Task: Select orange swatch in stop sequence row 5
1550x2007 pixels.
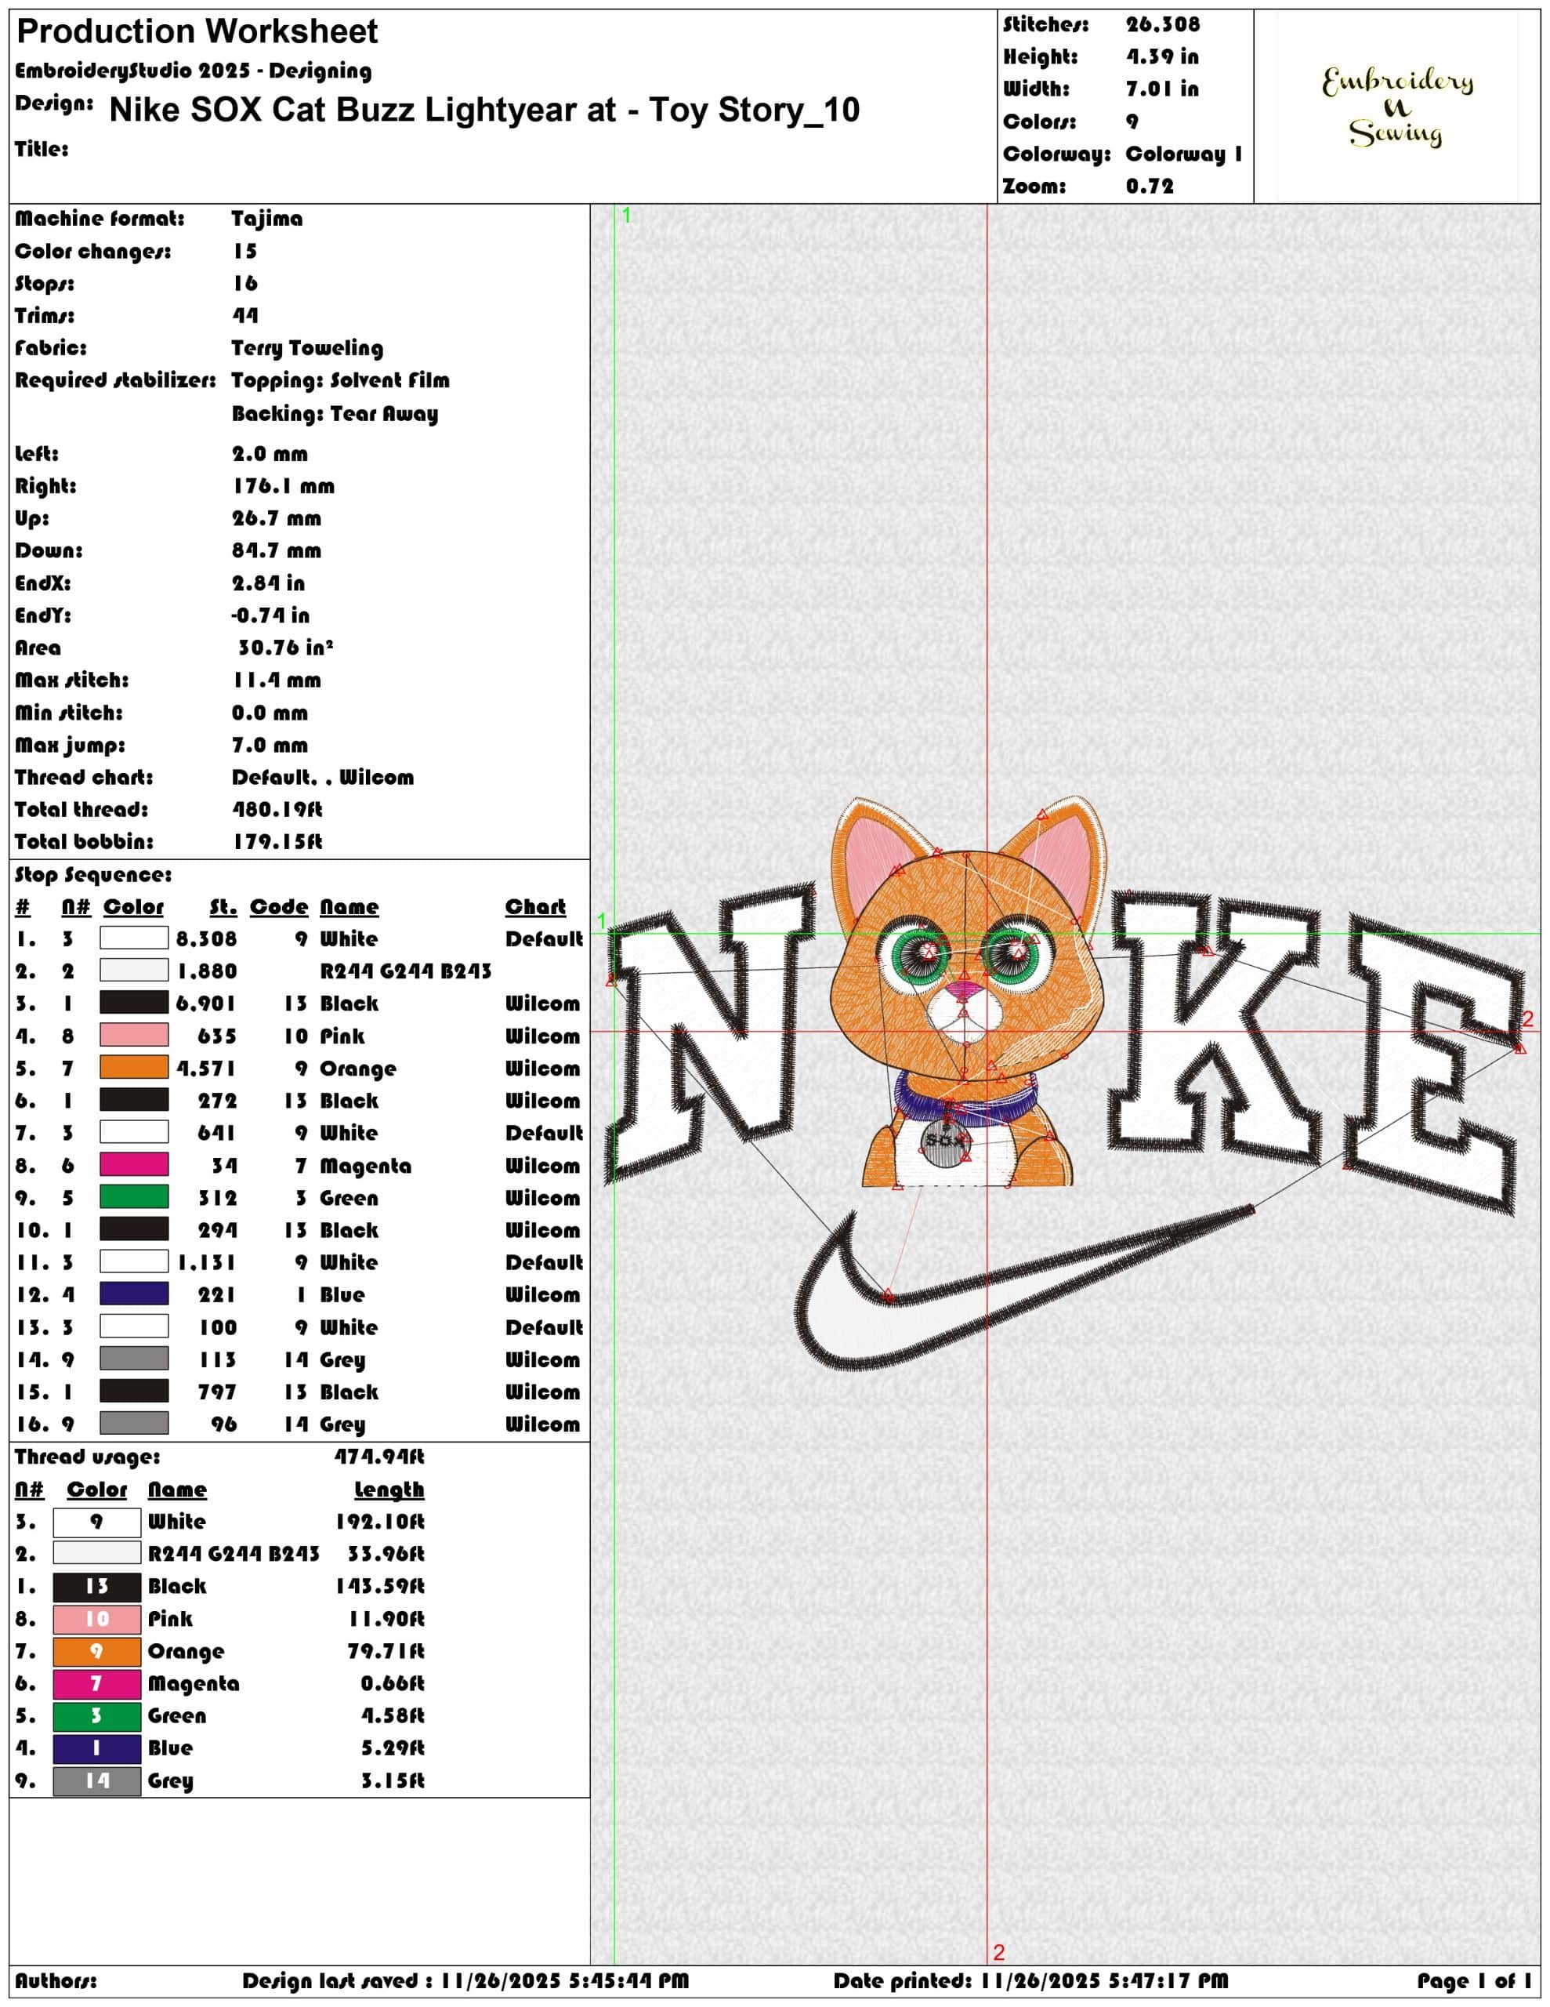Action: tap(134, 1068)
